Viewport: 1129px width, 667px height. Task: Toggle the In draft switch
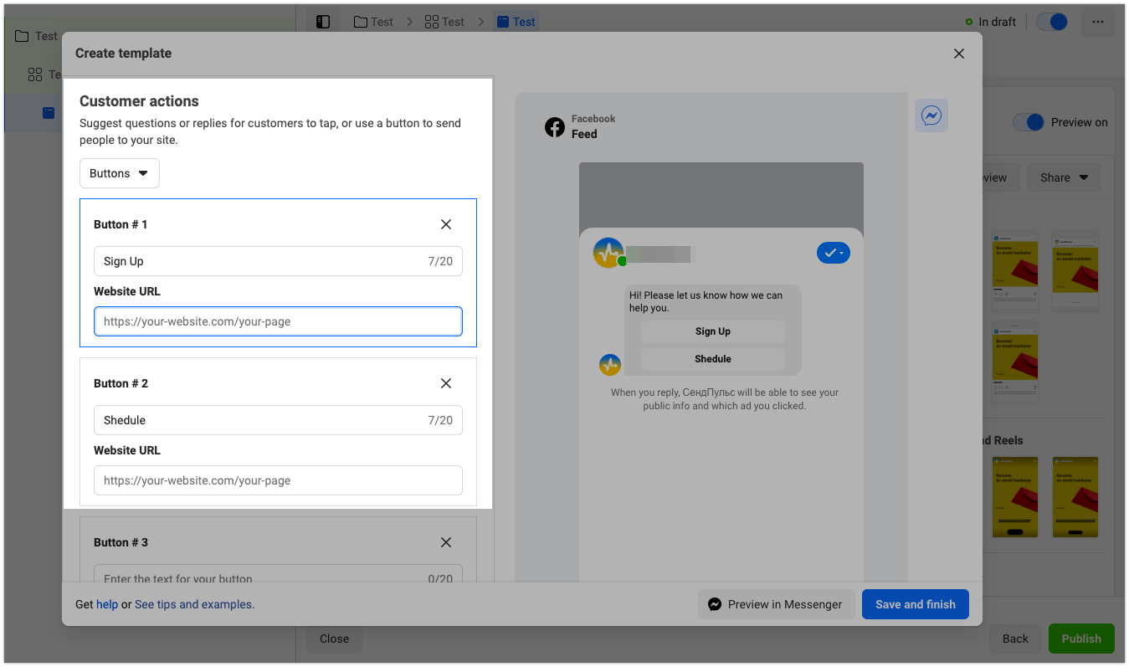(x=1052, y=22)
